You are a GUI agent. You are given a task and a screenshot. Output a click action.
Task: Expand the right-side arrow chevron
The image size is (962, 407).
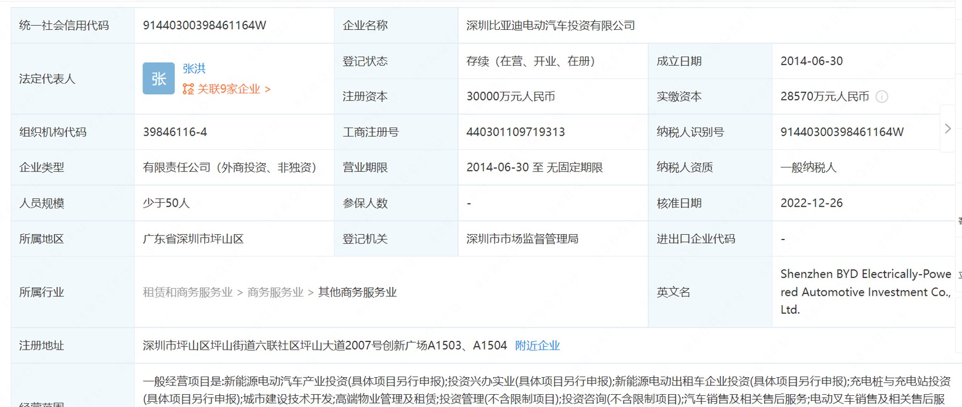[x=948, y=128]
